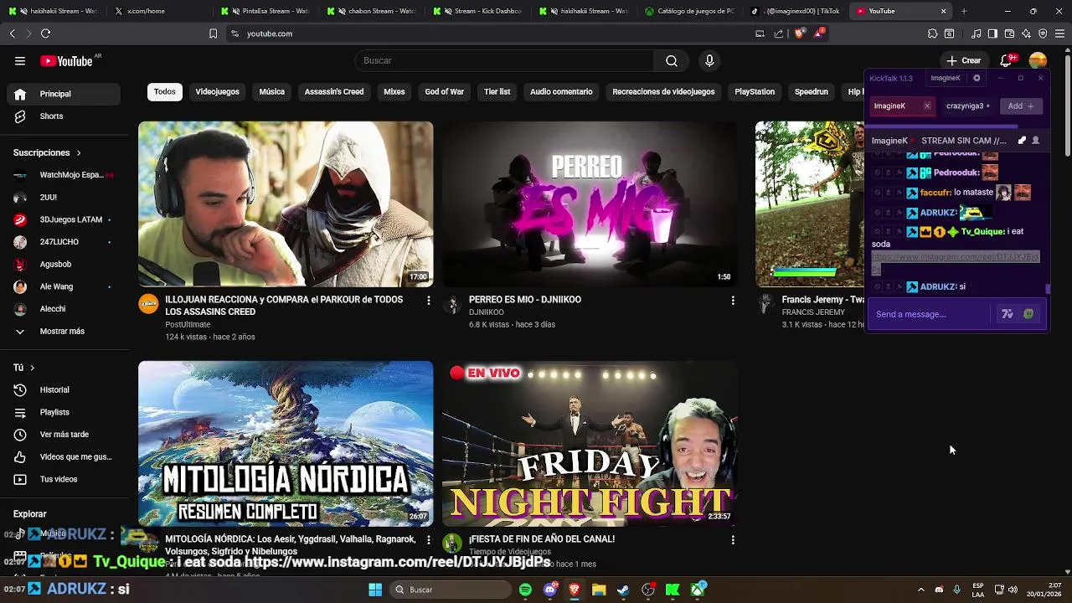Select the Assassin's Creed filter chip

[334, 91]
